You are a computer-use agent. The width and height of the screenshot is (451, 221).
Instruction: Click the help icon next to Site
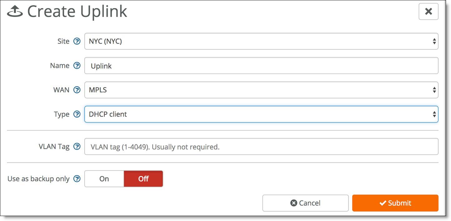coord(77,41)
